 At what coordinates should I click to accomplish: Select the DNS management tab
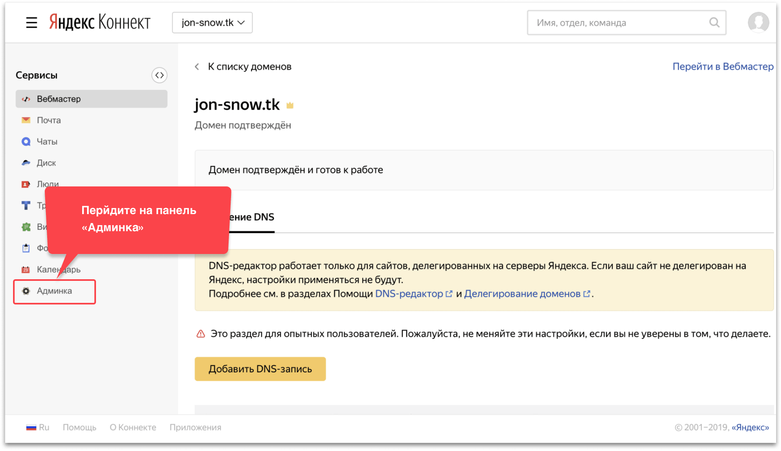click(x=252, y=217)
